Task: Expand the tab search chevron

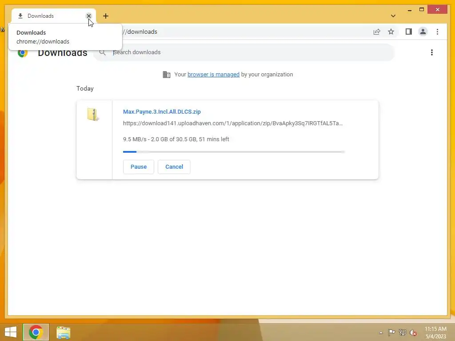Action: 393,16
